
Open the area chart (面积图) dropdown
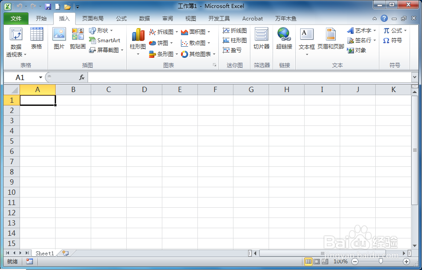pyautogui.click(x=195, y=32)
